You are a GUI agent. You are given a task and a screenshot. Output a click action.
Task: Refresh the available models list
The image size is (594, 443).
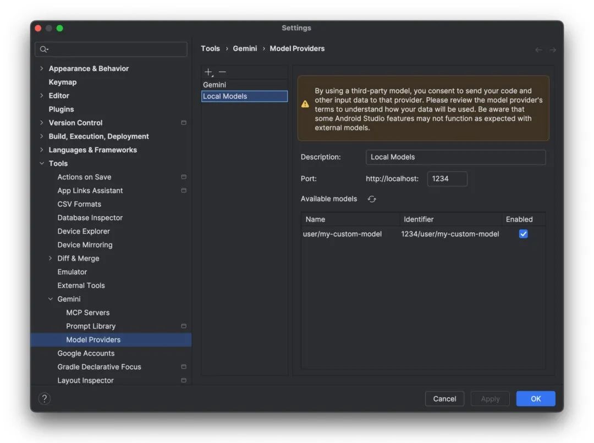coord(372,199)
